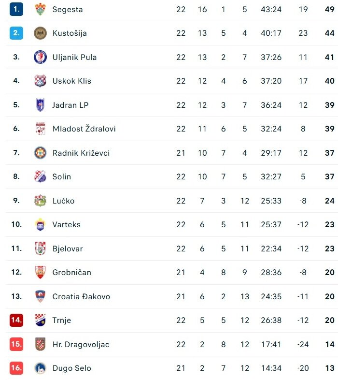Open the Trnje team link

coord(62,320)
